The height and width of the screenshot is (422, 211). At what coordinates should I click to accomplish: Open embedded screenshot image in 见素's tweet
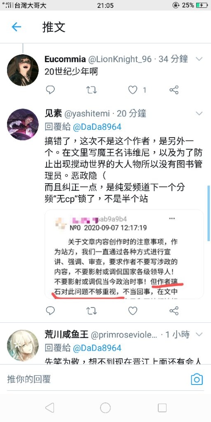[124, 254]
